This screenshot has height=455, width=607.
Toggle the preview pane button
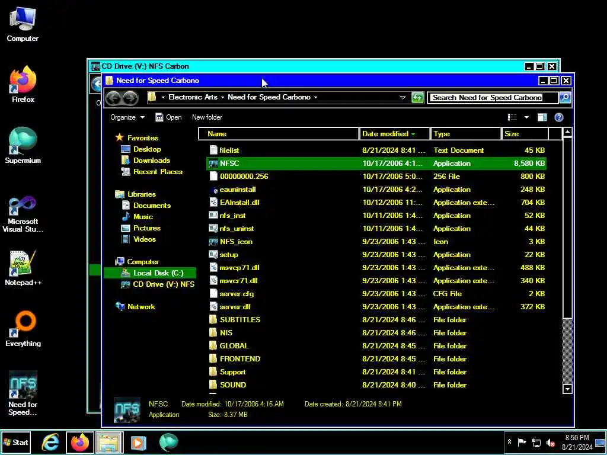pyautogui.click(x=542, y=117)
